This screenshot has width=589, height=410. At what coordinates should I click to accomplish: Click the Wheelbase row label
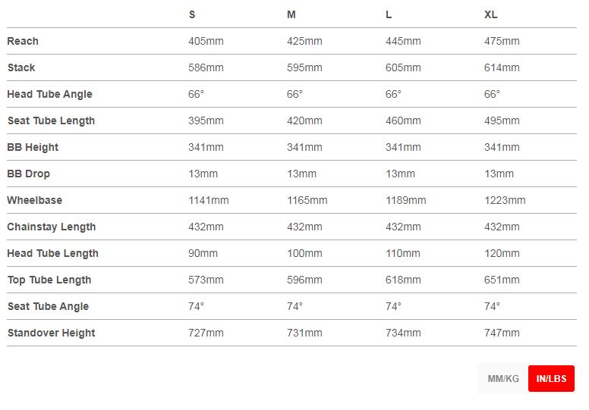pyautogui.click(x=35, y=200)
